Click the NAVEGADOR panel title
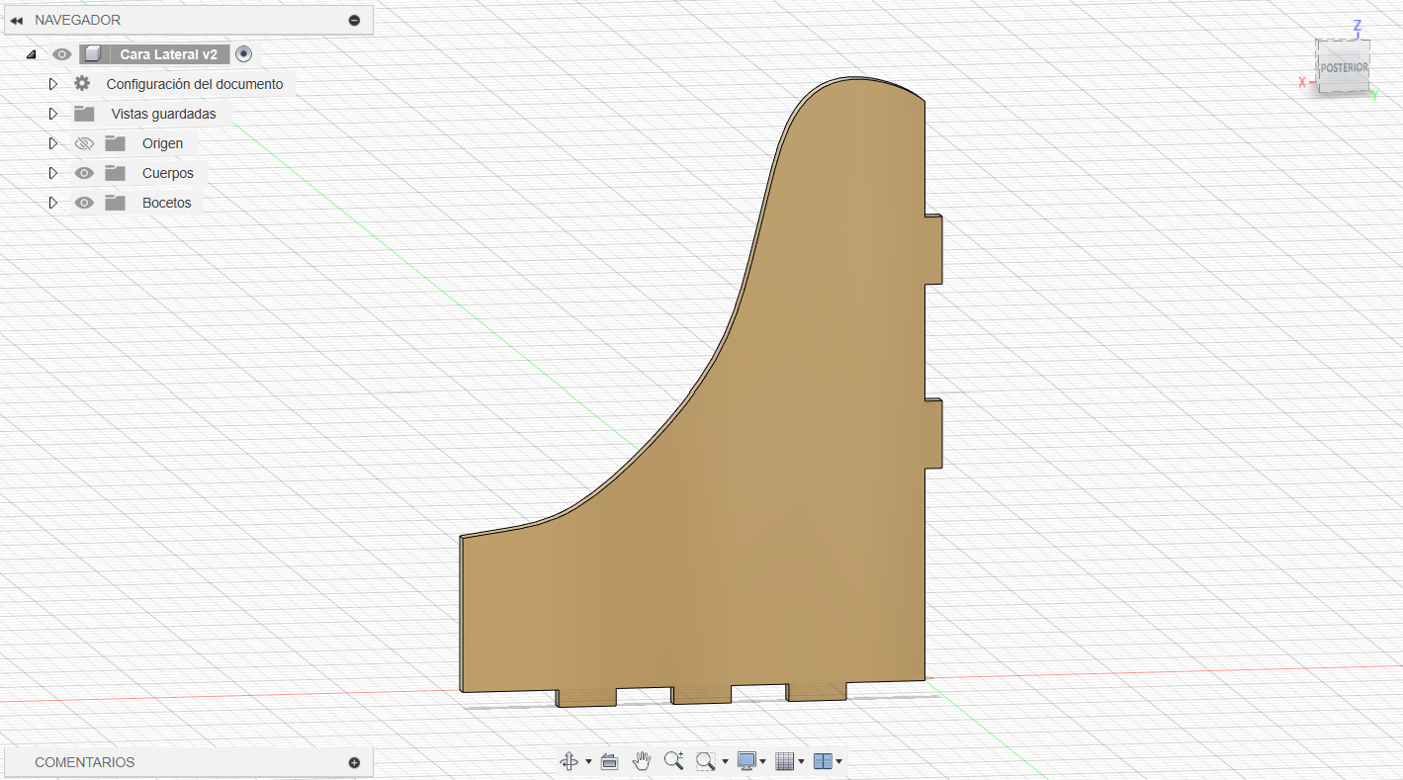1403x780 pixels. click(78, 20)
